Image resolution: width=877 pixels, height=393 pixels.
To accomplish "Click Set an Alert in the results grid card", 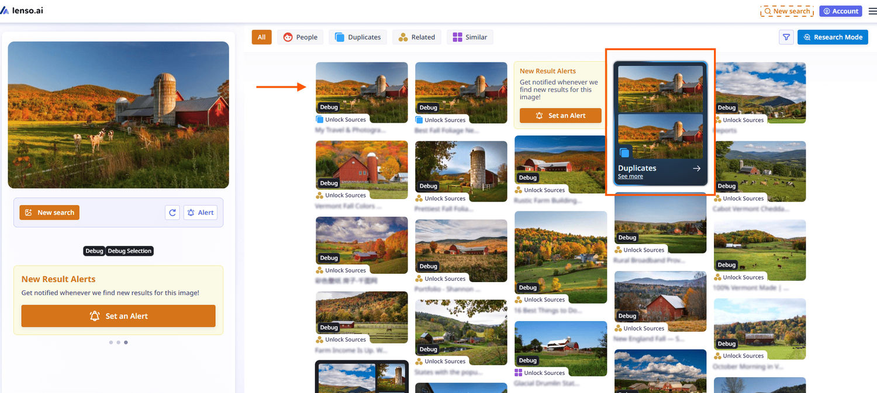I will (561, 116).
